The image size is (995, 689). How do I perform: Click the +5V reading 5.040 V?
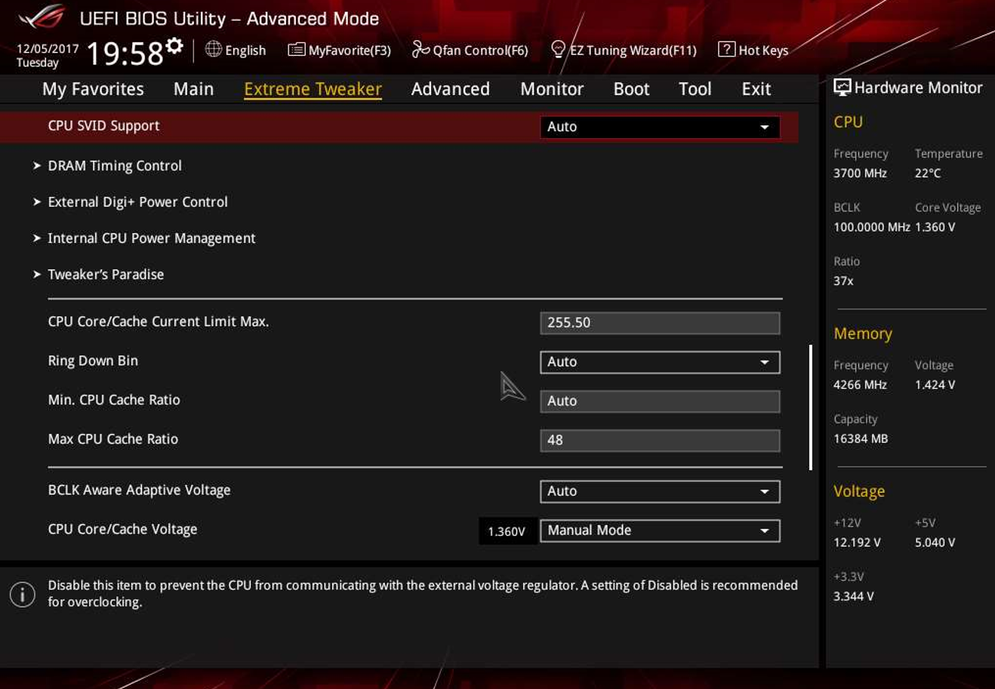(x=935, y=543)
